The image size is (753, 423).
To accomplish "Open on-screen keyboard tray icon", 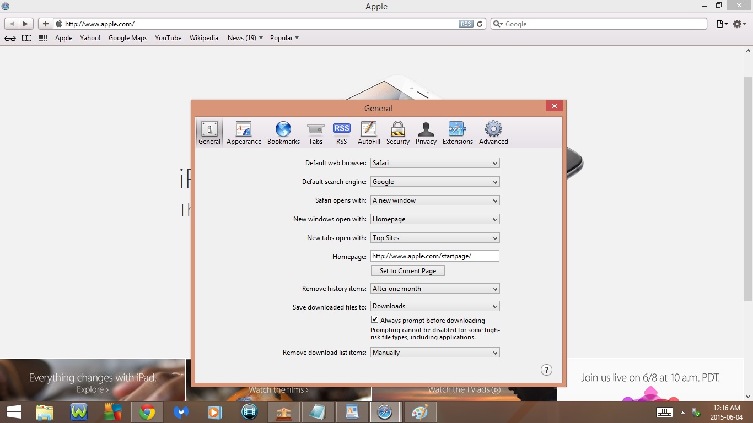I will pos(664,412).
